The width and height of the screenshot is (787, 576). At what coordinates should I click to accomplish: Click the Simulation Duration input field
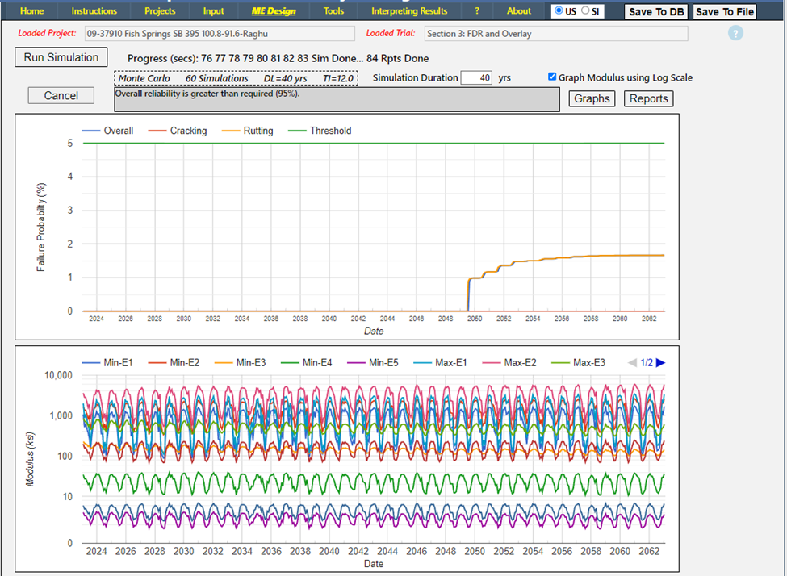click(x=476, y=77)
